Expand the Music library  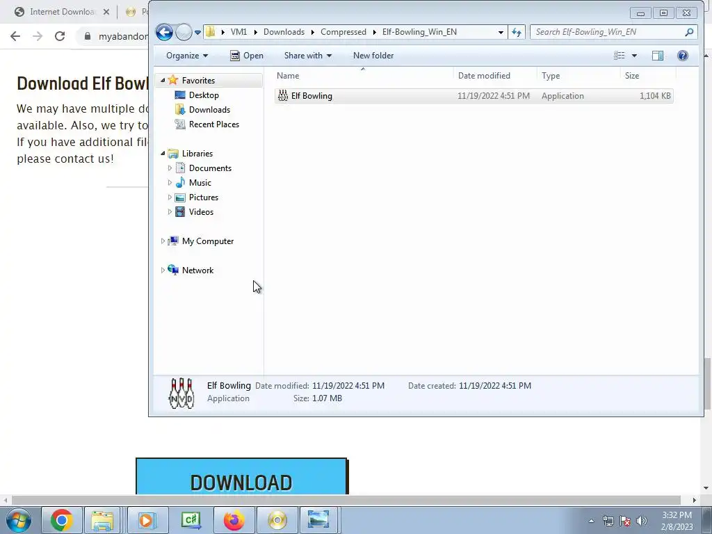coord(170,183)
